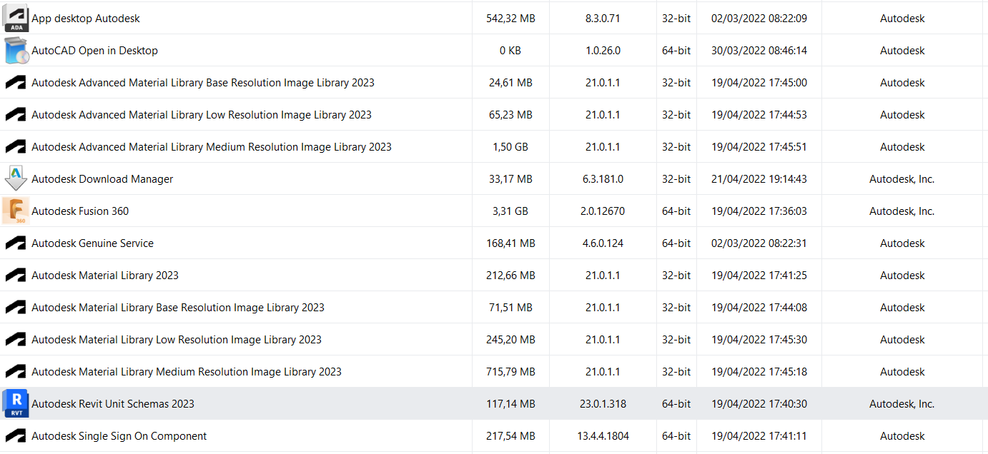Select Autodesk Single Sign On Component name
Screen dimensions: 988x454
(119, 436)
